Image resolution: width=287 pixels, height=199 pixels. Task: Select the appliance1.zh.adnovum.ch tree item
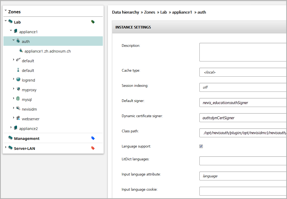pyautogui.click(x=47, y=51)
